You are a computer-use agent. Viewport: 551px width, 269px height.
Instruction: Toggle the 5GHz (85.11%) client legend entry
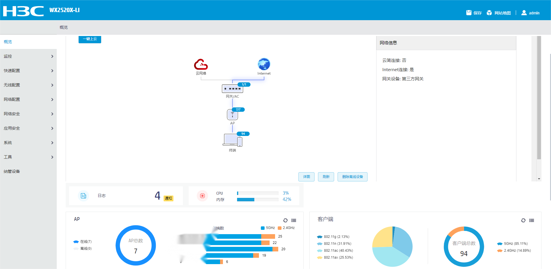512,244
